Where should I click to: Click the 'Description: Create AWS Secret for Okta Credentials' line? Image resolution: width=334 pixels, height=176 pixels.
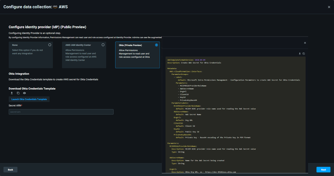(x=194, y=63)
